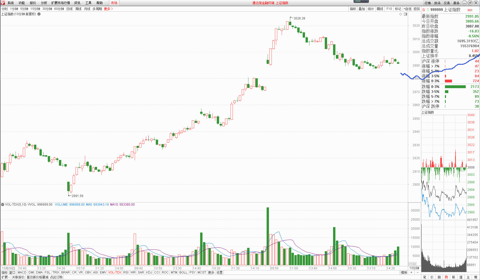The image size is (480, 280).
Task: Click the red G icon beside 999999
Action: click(x=424, y=10)
